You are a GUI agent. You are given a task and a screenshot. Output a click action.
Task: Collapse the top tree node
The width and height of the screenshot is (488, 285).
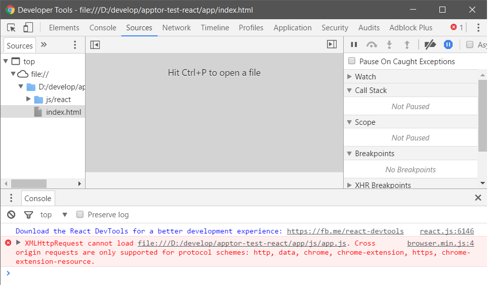pos(6,61)
